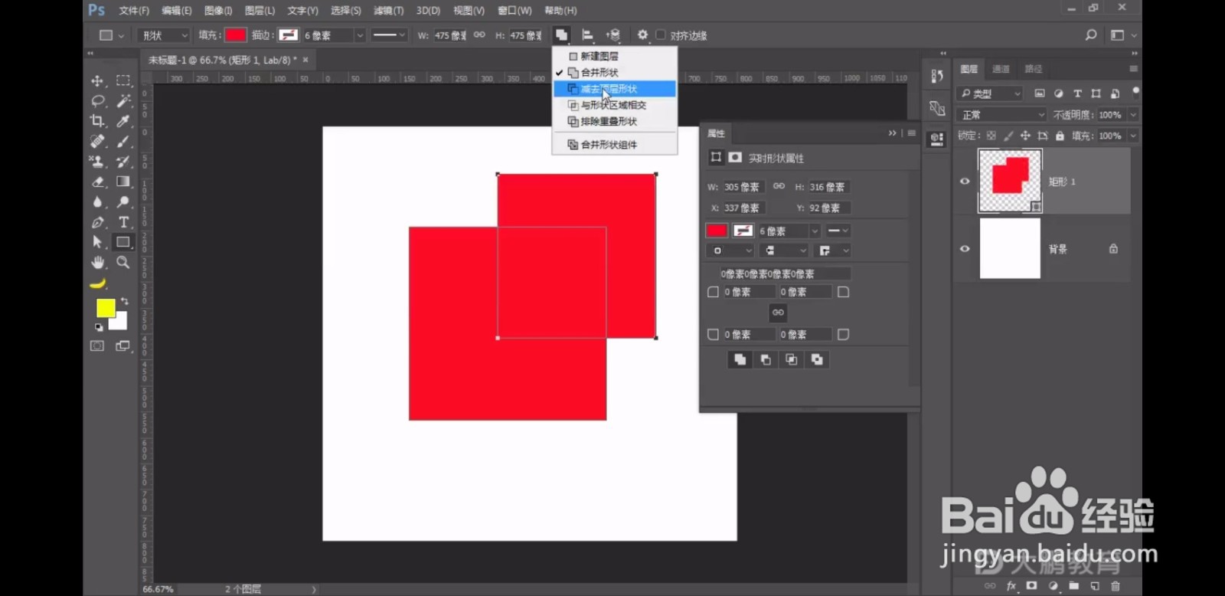Image resolution: width=1225 pixels, height=596 pixels.
Task: Click Subtract Front Shape in Properties panel
Action: [x=766, y=359]
